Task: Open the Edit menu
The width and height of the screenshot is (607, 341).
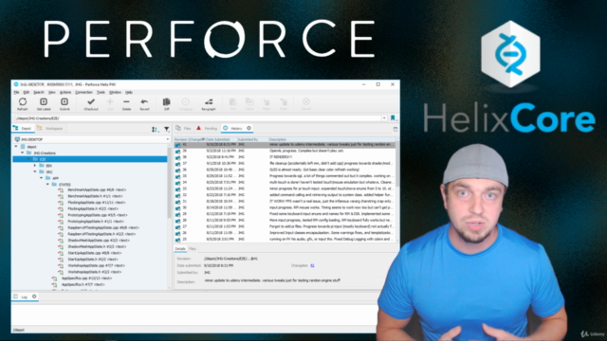Action: coord(27,93)
